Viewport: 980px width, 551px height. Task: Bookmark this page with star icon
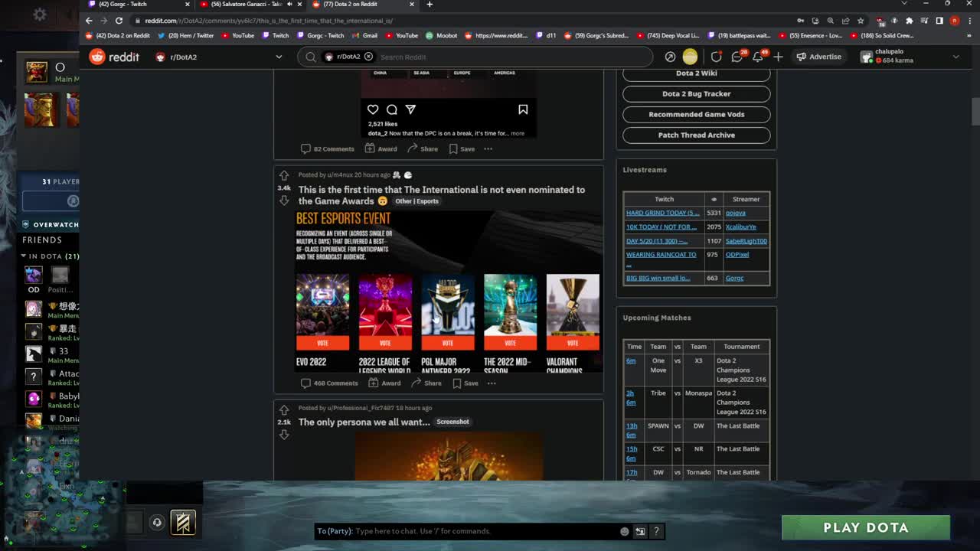861,21
